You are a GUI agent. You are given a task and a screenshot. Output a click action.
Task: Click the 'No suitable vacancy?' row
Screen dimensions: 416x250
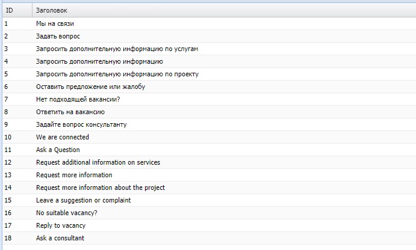[x=67, y=213]
